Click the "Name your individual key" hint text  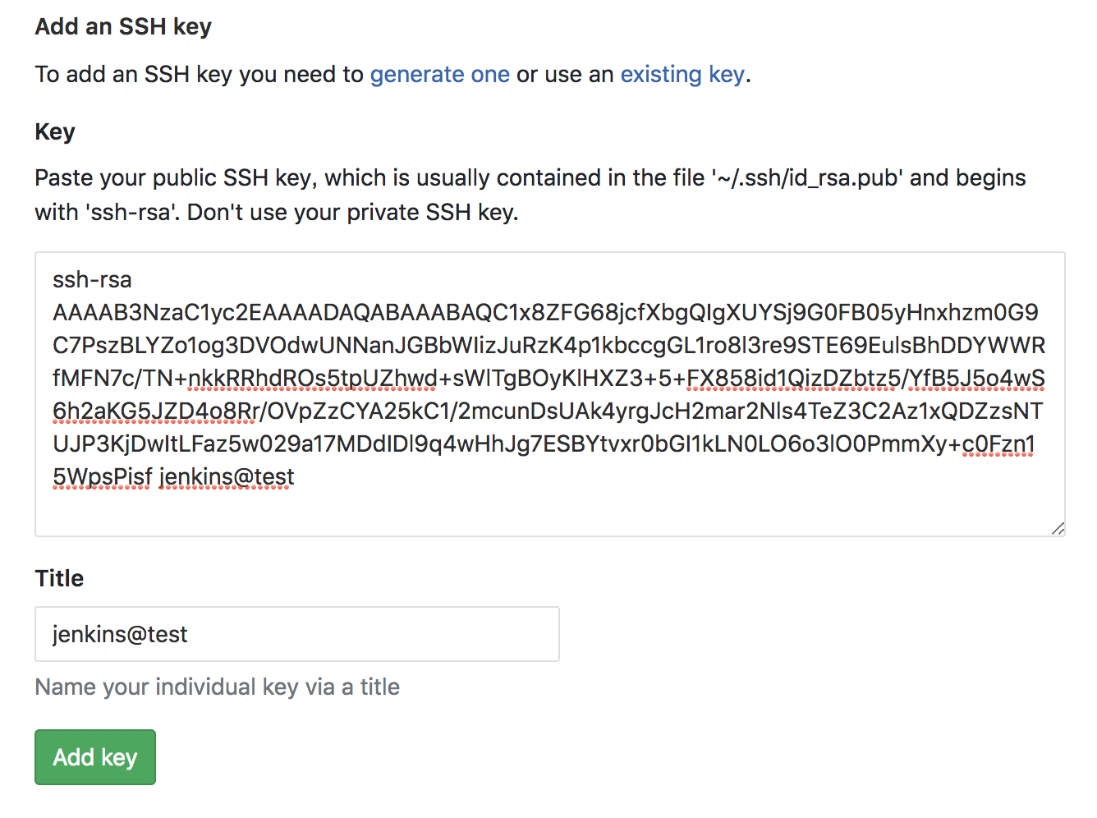pos(217,687)
